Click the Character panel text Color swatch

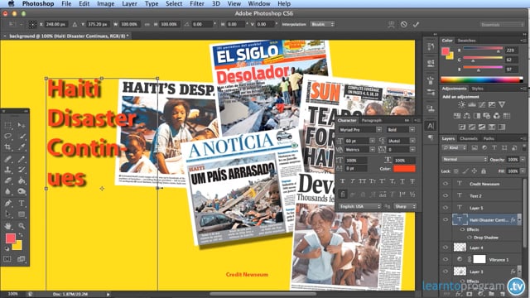coord(404,169)
